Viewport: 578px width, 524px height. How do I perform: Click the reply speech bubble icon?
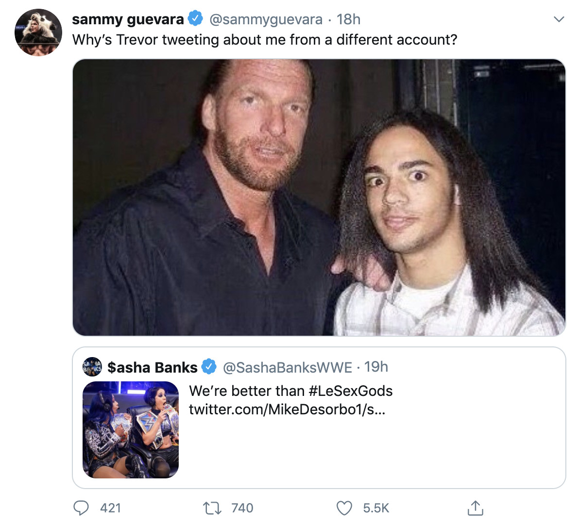click(x=81, y=508)
